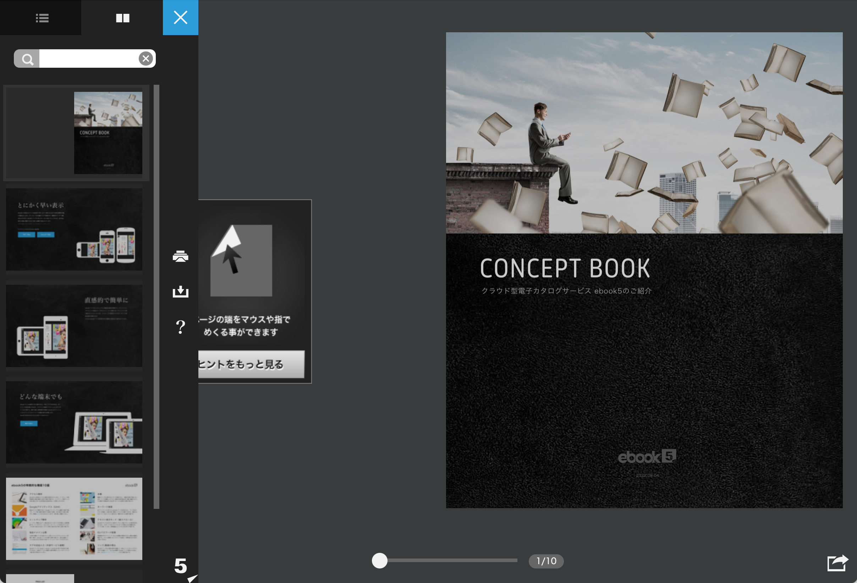Open help with the question mark icon

click(180, 327)
